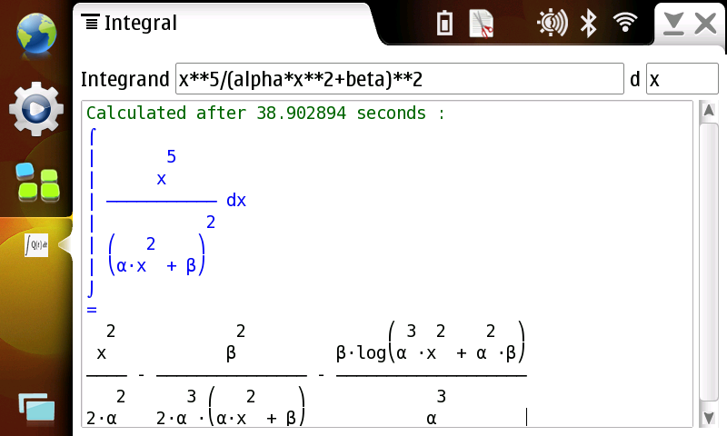Toggle the Bluetooth status icon
This screenshot has width=727, height=436.
click(x=589, y=24)
